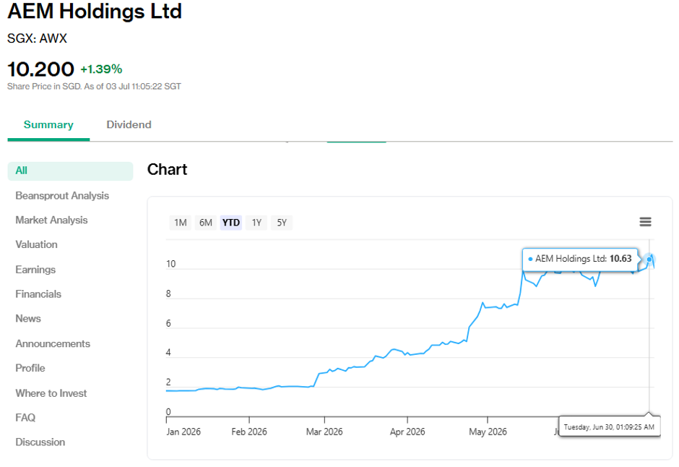Image resolution: width=679 pixels, height=467 pixels.
Task: Click the share price timestamp text
Action: click(94, 87)
